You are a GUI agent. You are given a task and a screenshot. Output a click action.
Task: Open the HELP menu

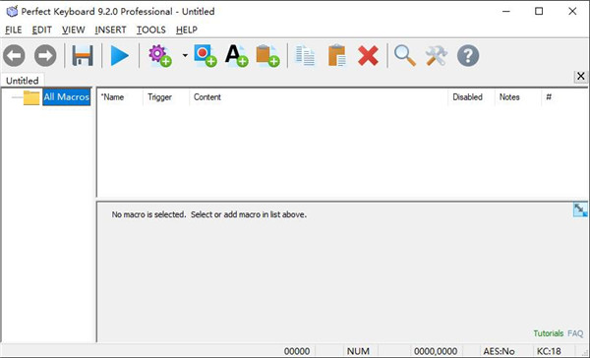187,30
